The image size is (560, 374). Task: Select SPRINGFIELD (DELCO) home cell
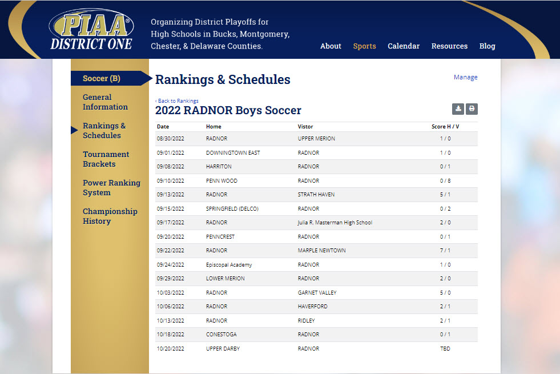pos(232,208)
